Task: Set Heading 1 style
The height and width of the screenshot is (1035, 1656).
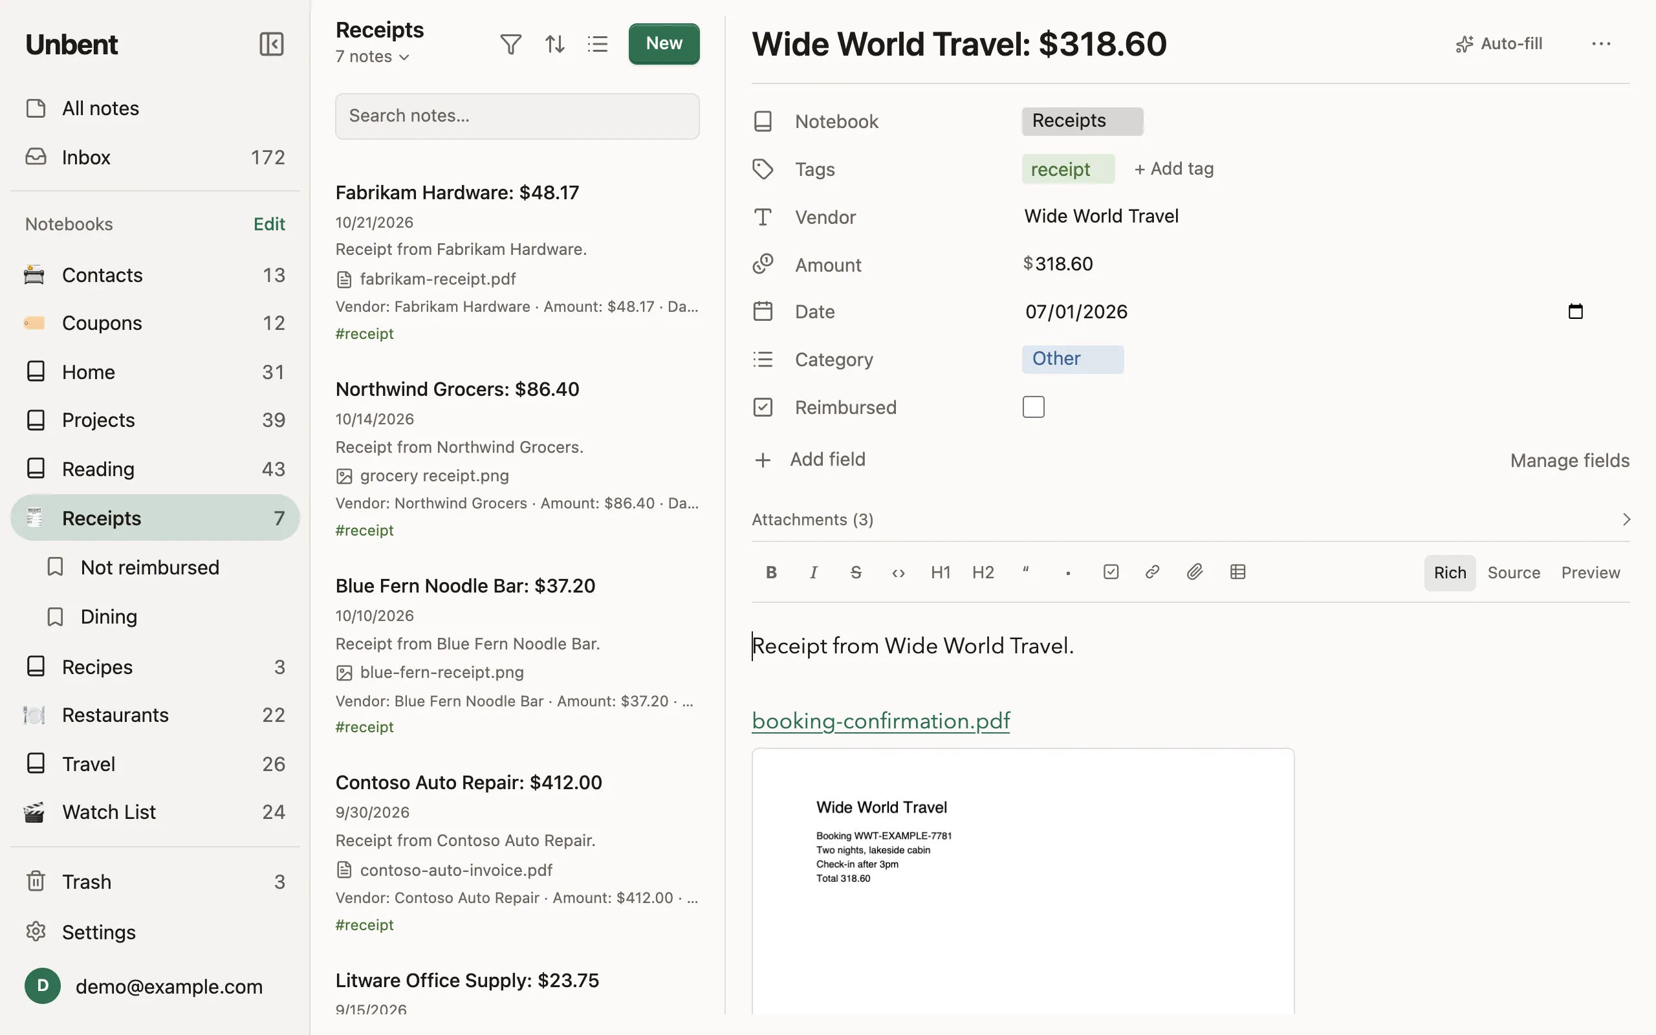Action: (940, 572)
